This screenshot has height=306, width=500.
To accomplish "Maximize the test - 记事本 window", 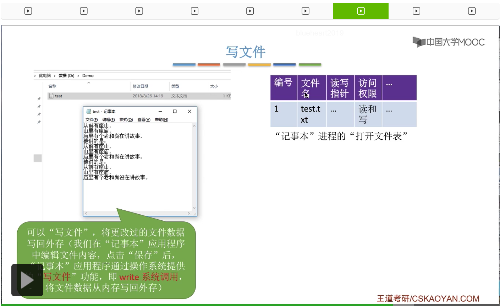I will [175, 111].
